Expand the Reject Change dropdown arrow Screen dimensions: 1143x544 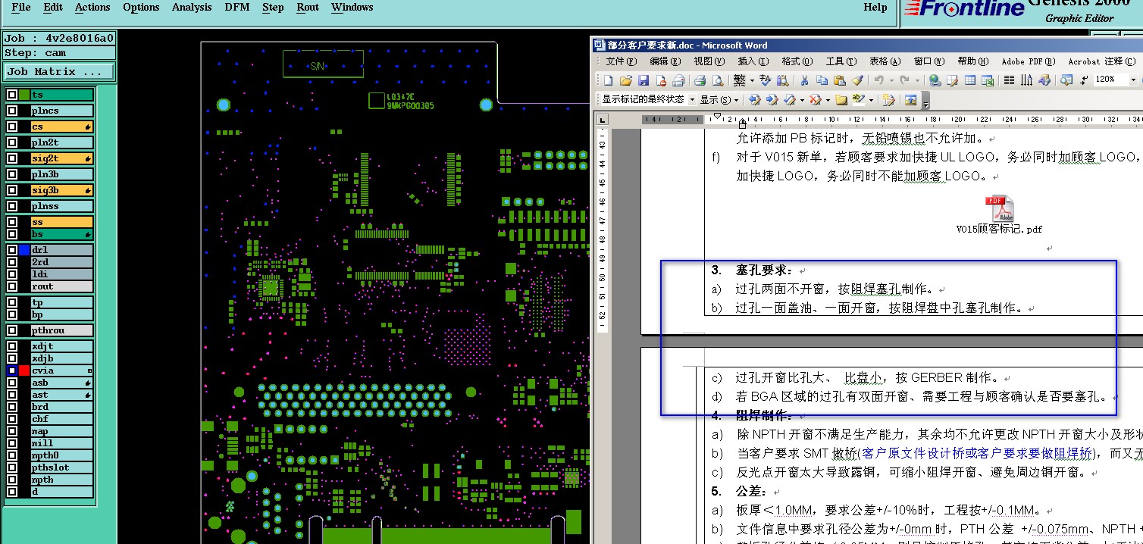click(x=828, y=100)
